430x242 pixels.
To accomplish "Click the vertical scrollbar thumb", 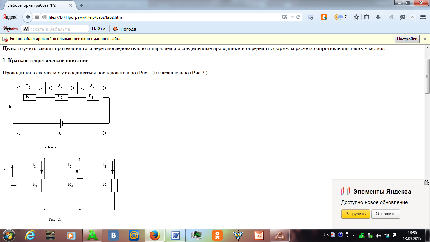I will (x=427, y=76).
